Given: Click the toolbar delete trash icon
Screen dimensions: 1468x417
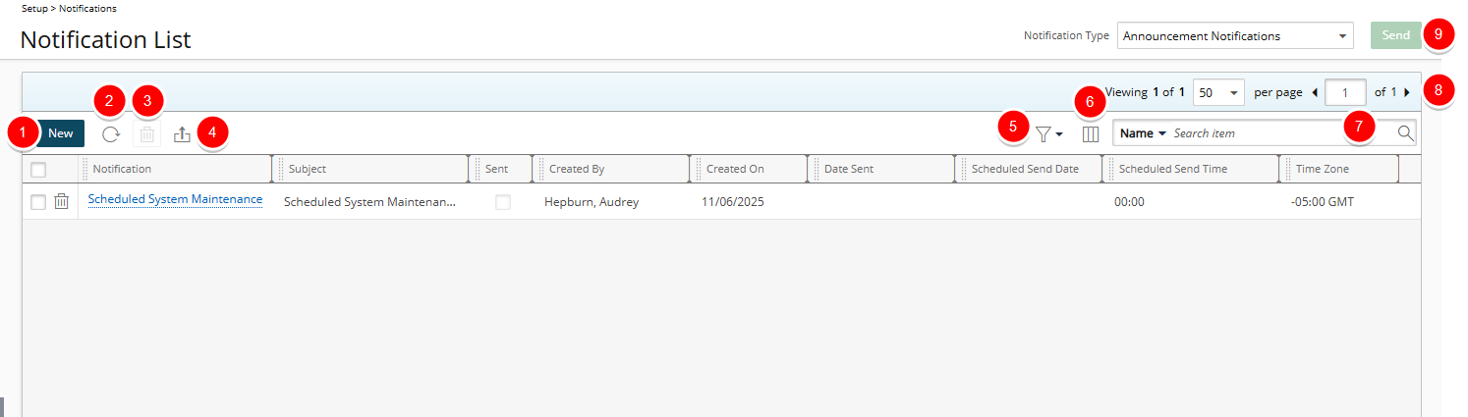Looking at the screenshot, I should pyautogui.click(x=146, y=134).
